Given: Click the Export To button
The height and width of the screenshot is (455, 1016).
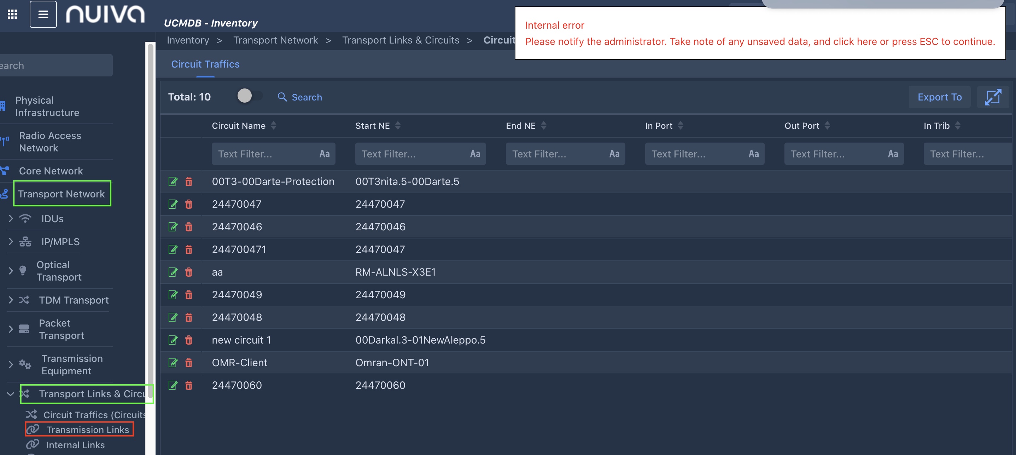Looking at the screenshot, I should [x=939, y=97].
